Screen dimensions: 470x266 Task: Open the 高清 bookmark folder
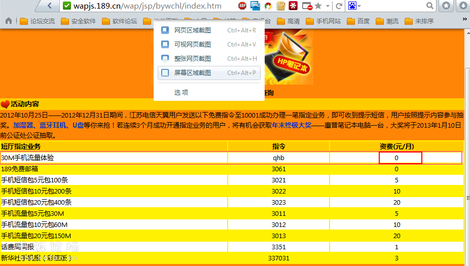[288, 21]
